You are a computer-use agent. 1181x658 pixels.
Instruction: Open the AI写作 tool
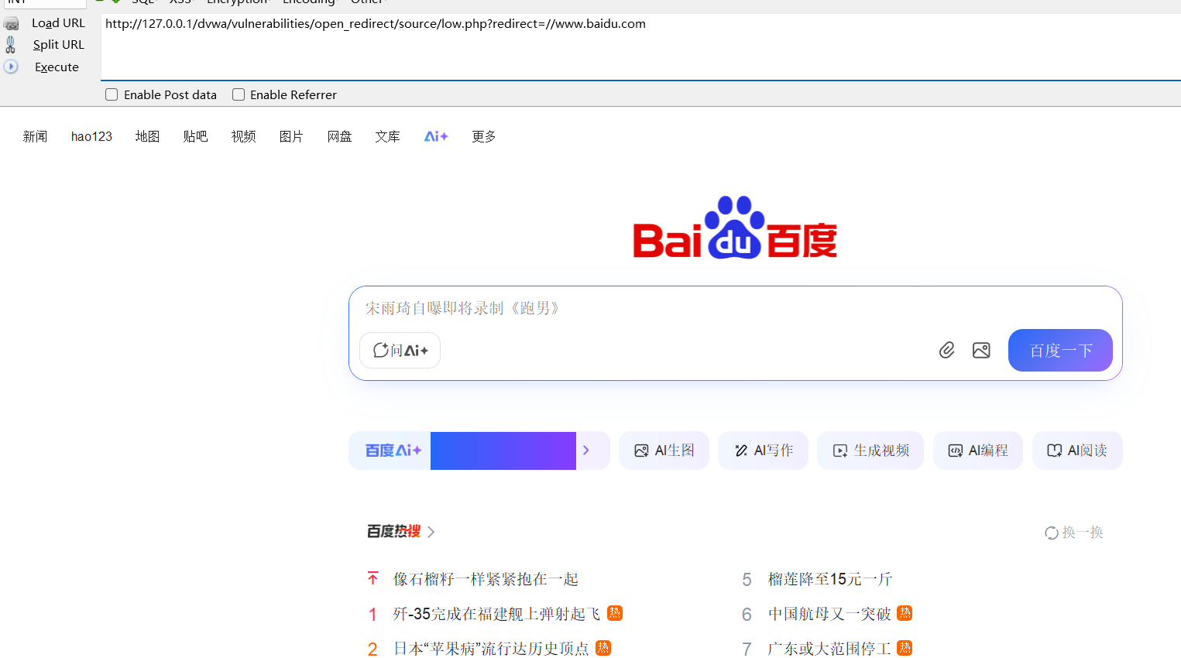[x=763, y=451]
